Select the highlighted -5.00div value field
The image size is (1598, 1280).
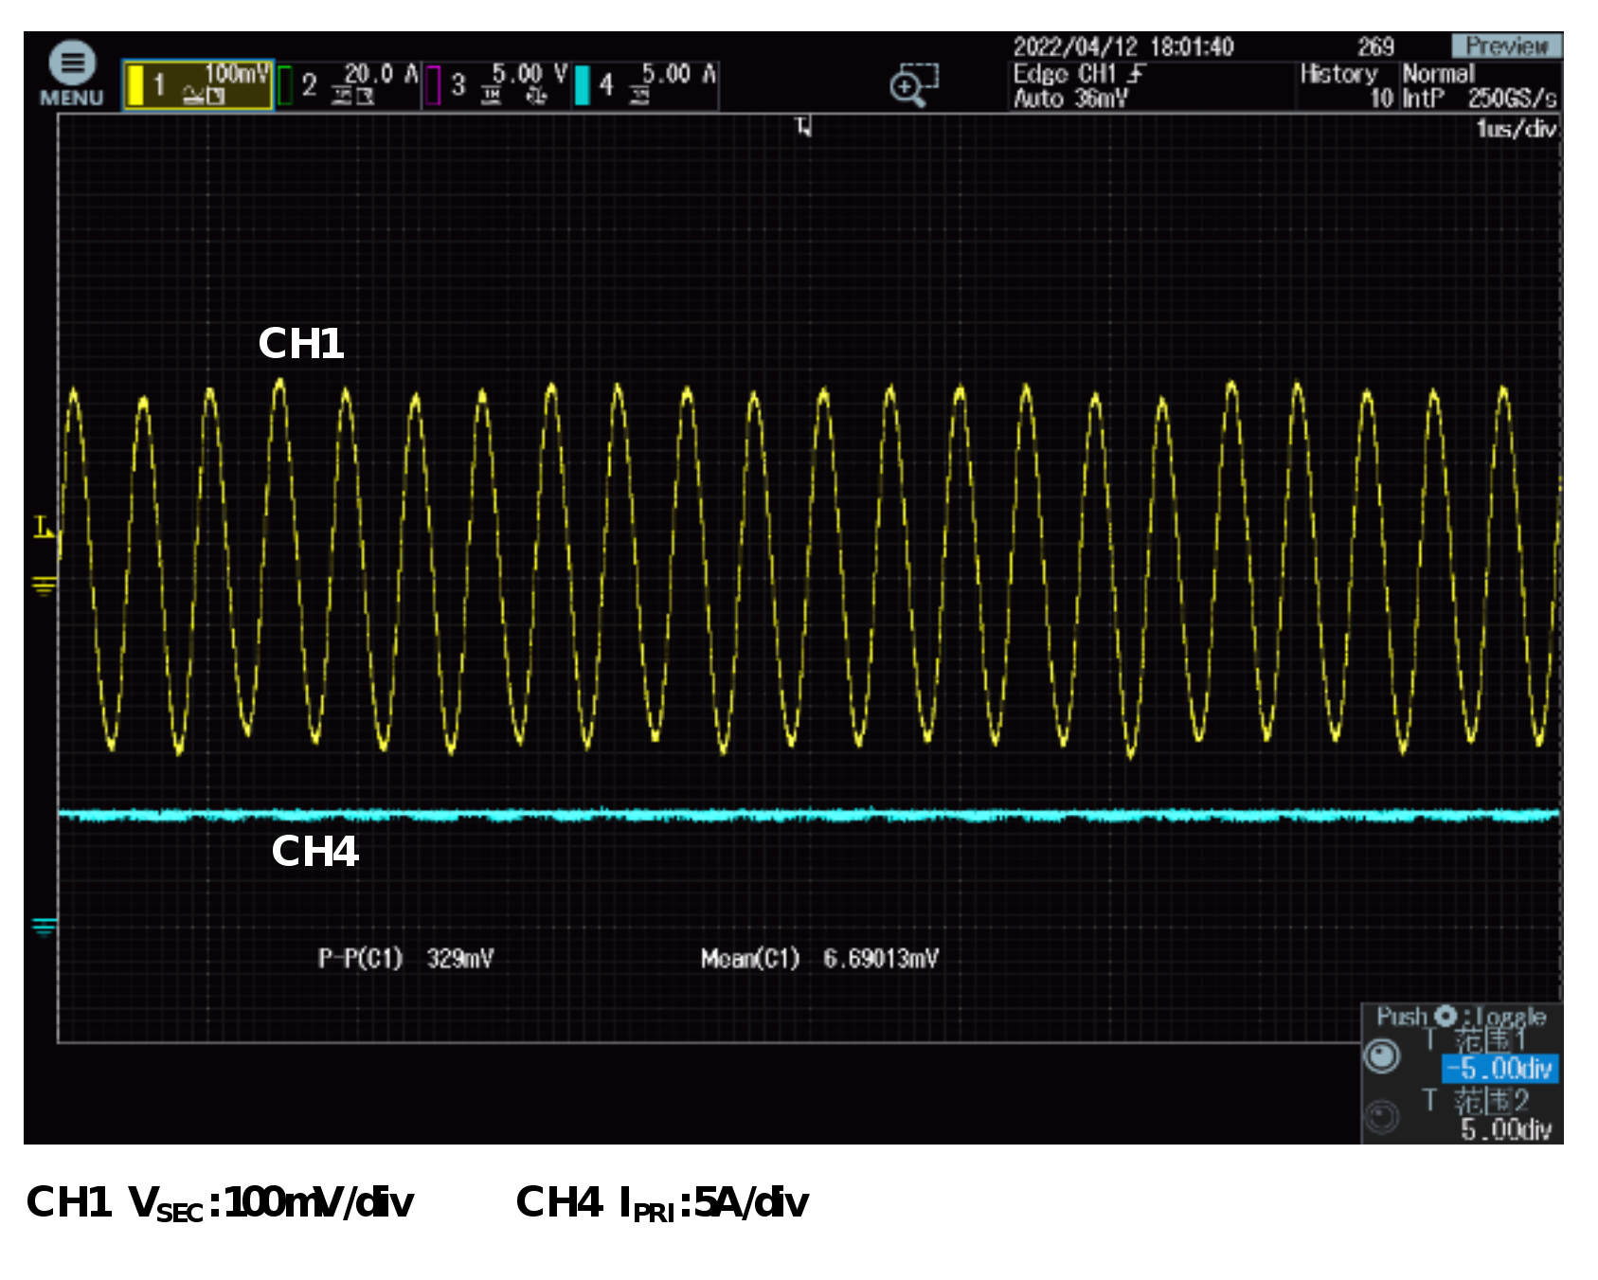(x=1499, y=1069)
